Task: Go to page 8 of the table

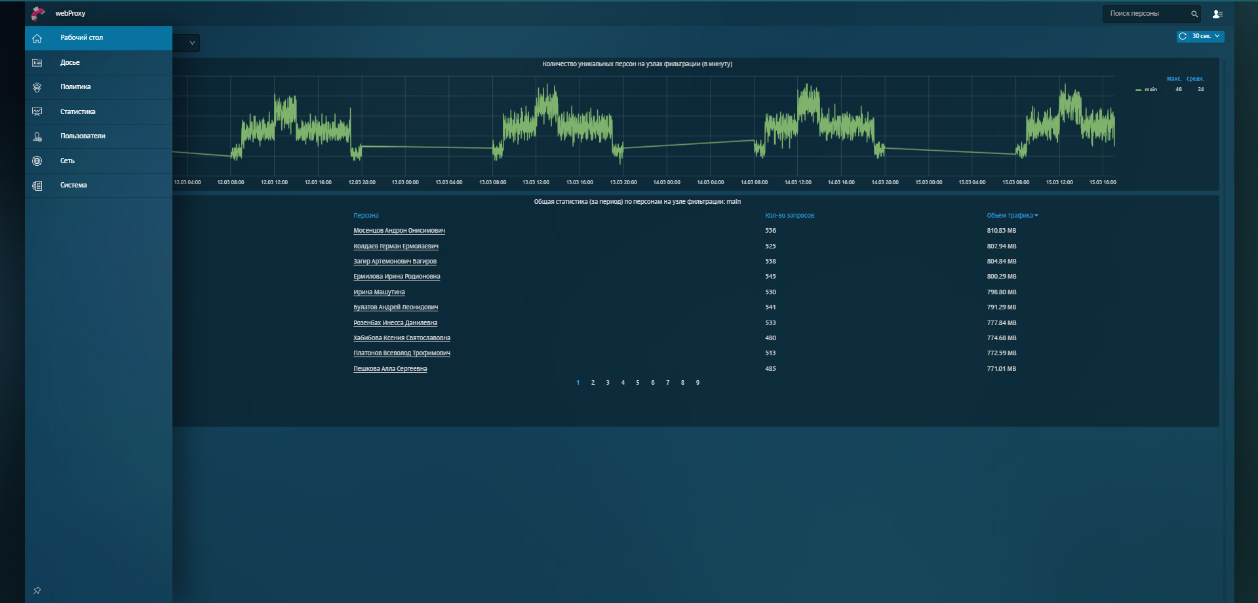Action: (x=682, y=383)
